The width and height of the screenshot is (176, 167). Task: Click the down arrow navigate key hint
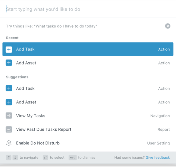tap(15, 158)
